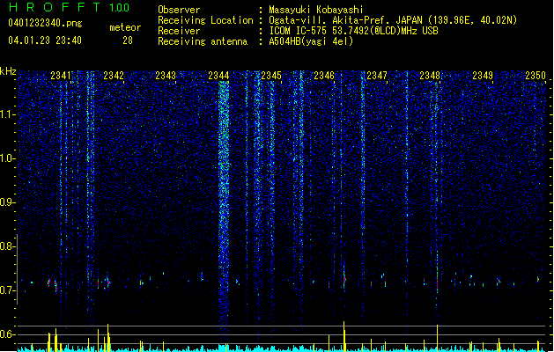Click the 'meteor' count label
Image resolution: width=554 pixels, height=352 pixels.
pos(125,27)
